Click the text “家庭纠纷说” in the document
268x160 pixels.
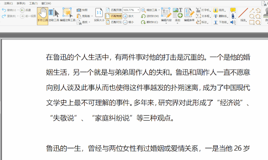[112, 118]
